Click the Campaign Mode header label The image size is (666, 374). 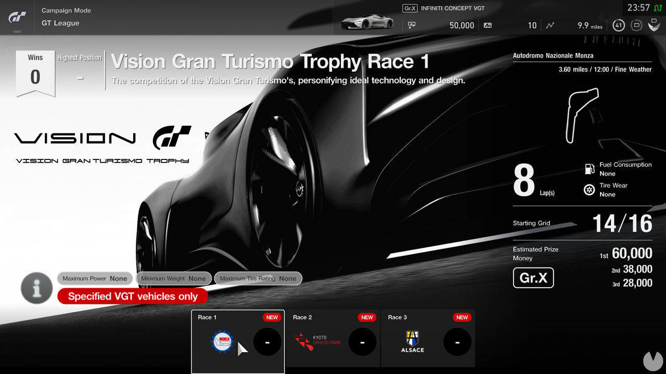66,10
